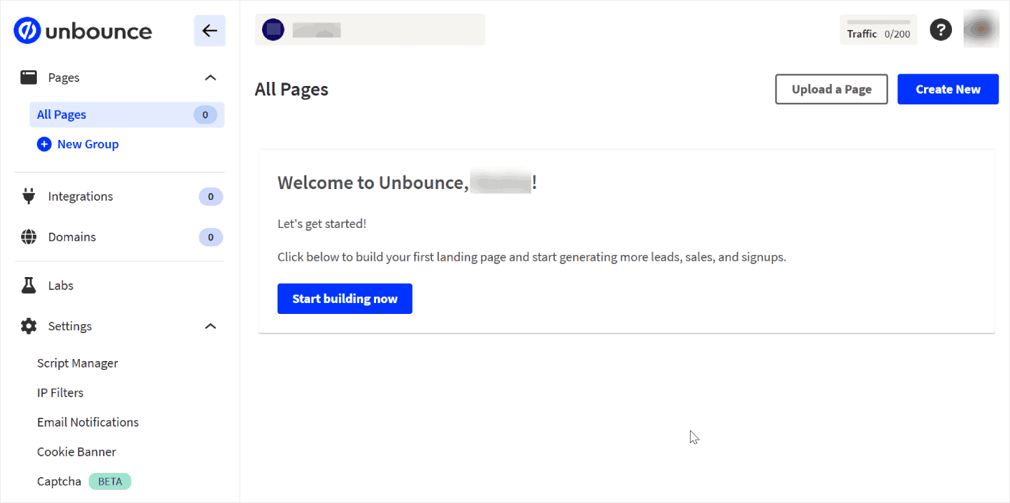
Task: Collapse the Pages section
Action: pyautogui.click(x=211, y=77)
